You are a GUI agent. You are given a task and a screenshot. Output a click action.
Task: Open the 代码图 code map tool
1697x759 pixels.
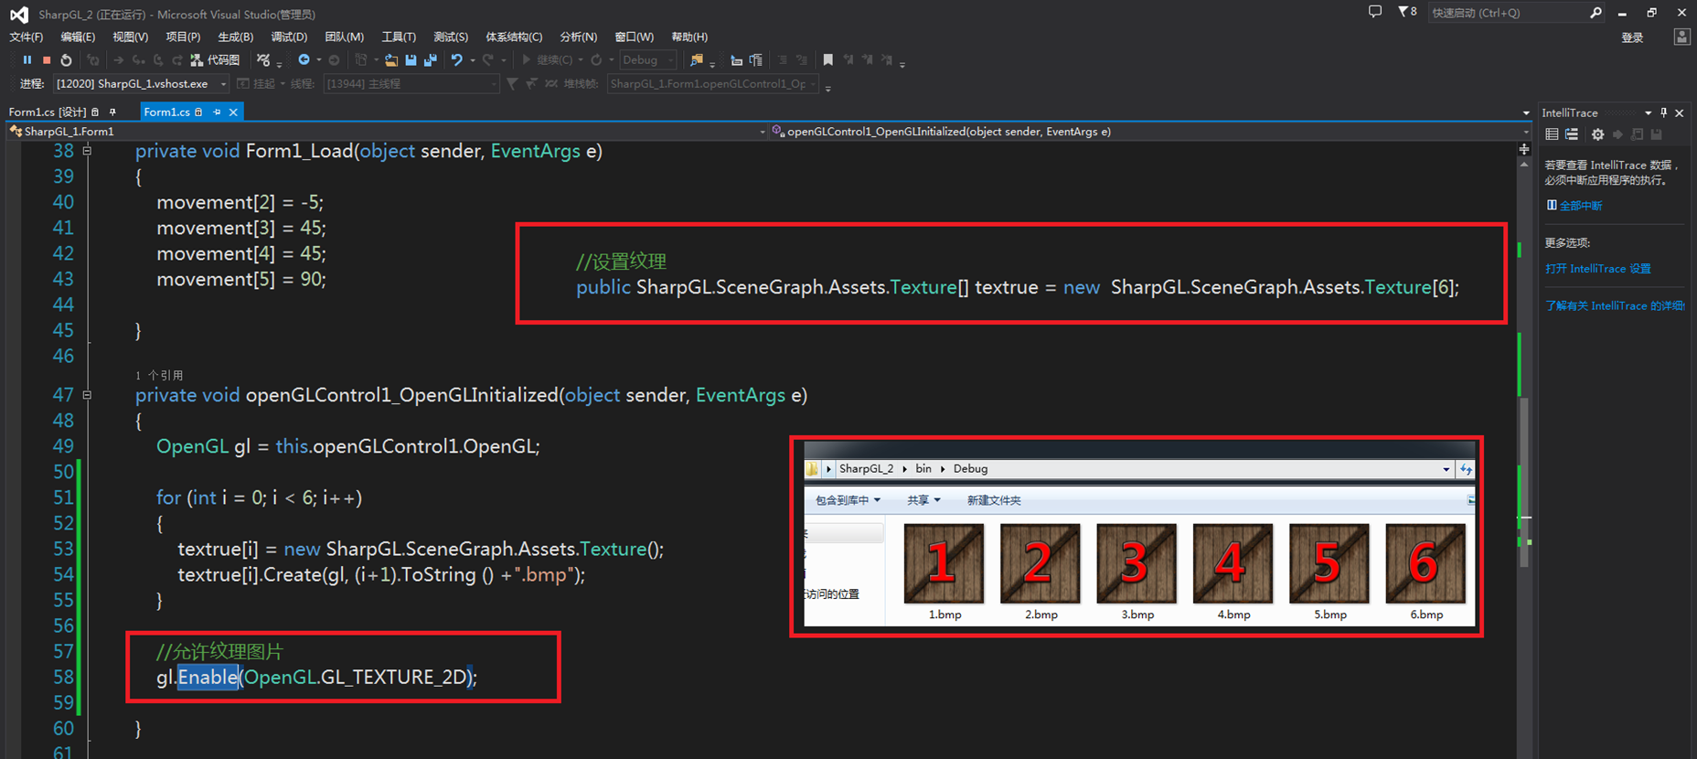[x=215, y=60]
